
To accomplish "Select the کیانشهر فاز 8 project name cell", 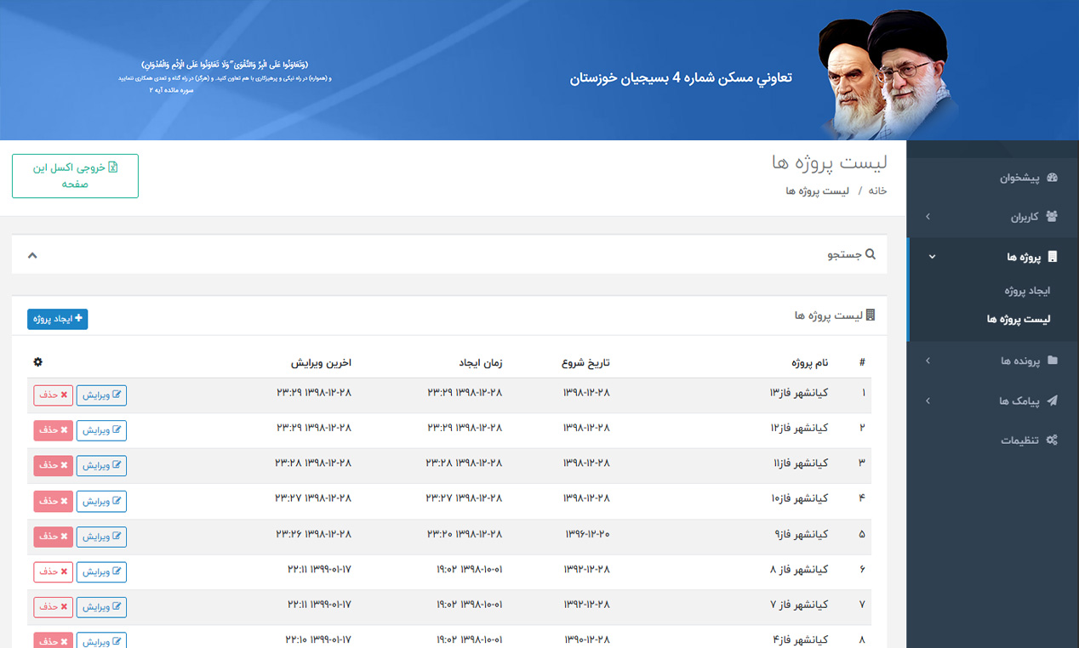I will [798, 570].
